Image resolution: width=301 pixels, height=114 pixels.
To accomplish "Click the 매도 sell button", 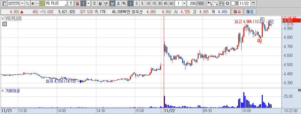I will pyautogui.click(x=250, y=12).
